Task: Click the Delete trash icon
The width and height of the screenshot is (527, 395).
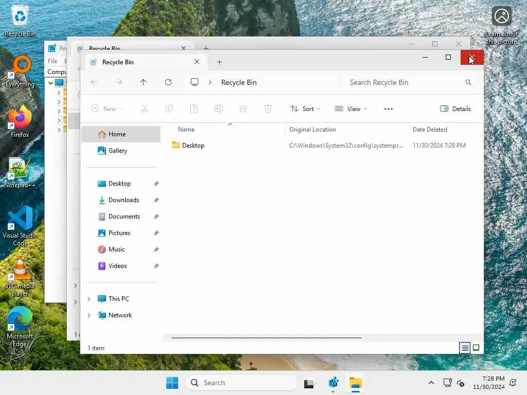Action: tap(268, 109)
